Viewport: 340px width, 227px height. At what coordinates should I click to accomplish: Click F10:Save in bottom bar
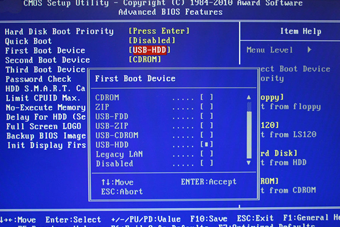209,218
